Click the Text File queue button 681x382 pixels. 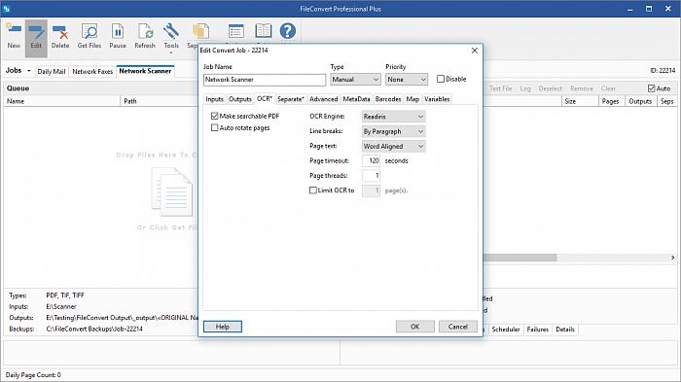(x=500, y=88)
